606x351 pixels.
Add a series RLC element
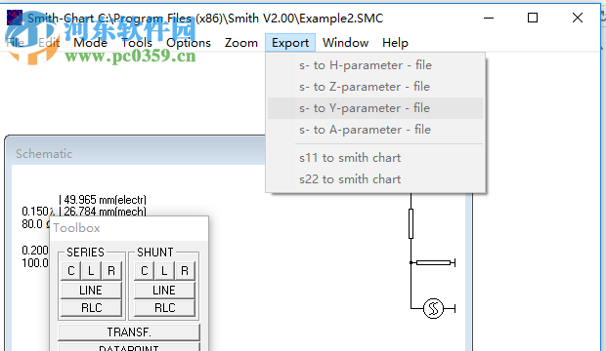coord(91,308)
